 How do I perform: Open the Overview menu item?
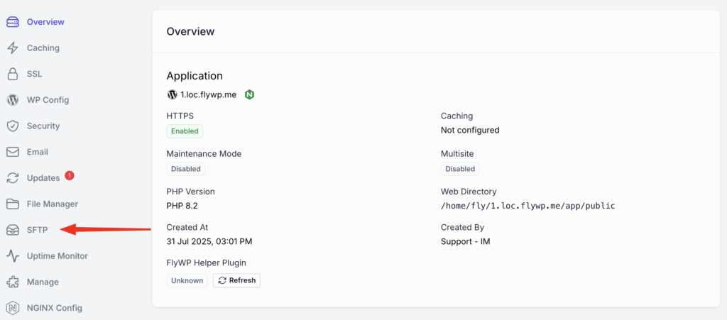45,22
